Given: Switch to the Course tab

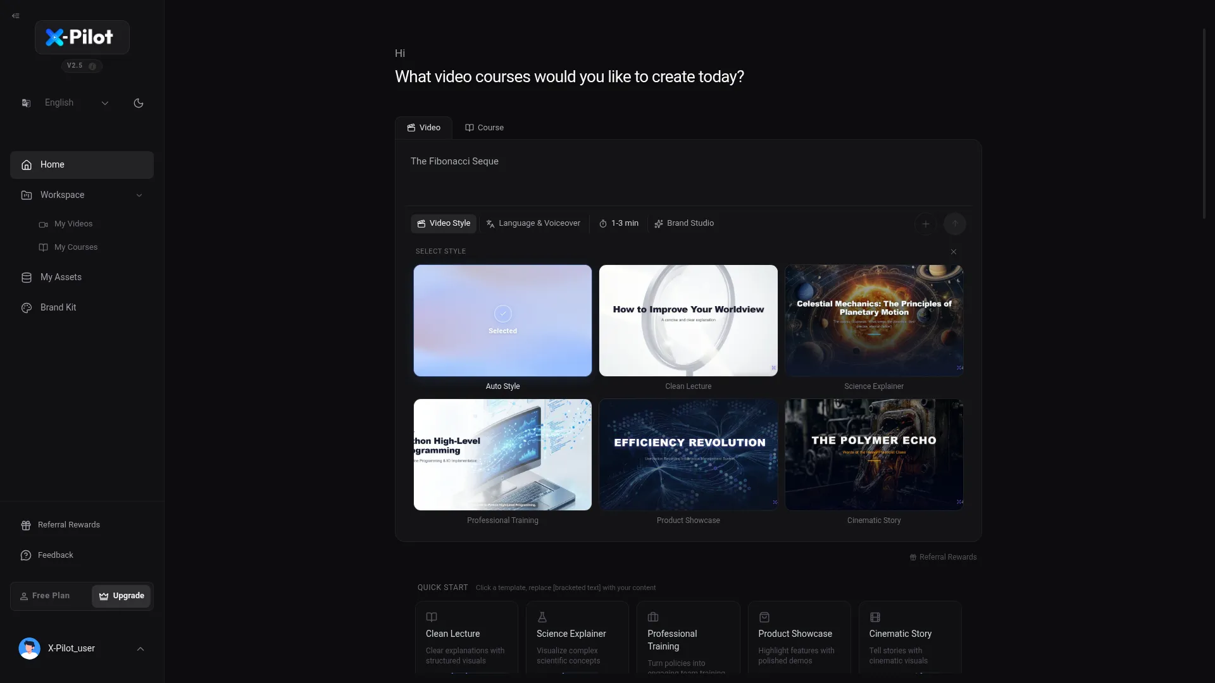Looking at the screenshot, I should coord(485,128).
